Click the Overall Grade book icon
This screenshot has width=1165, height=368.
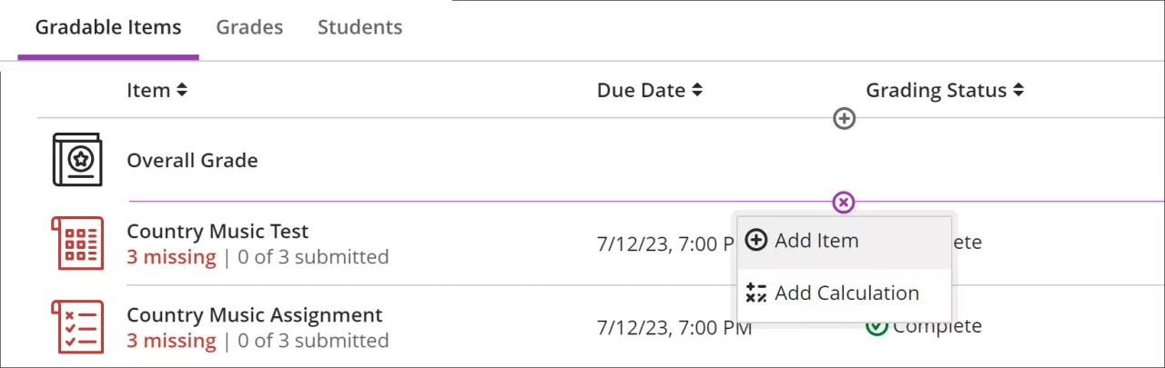tap(77, 160)
